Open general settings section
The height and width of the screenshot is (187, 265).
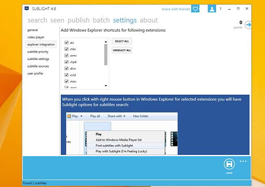(32, 30)
